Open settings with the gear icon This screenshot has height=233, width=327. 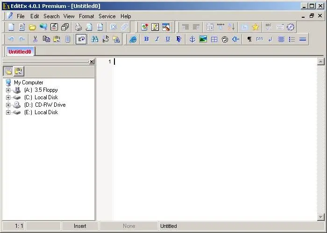(290, 27)
